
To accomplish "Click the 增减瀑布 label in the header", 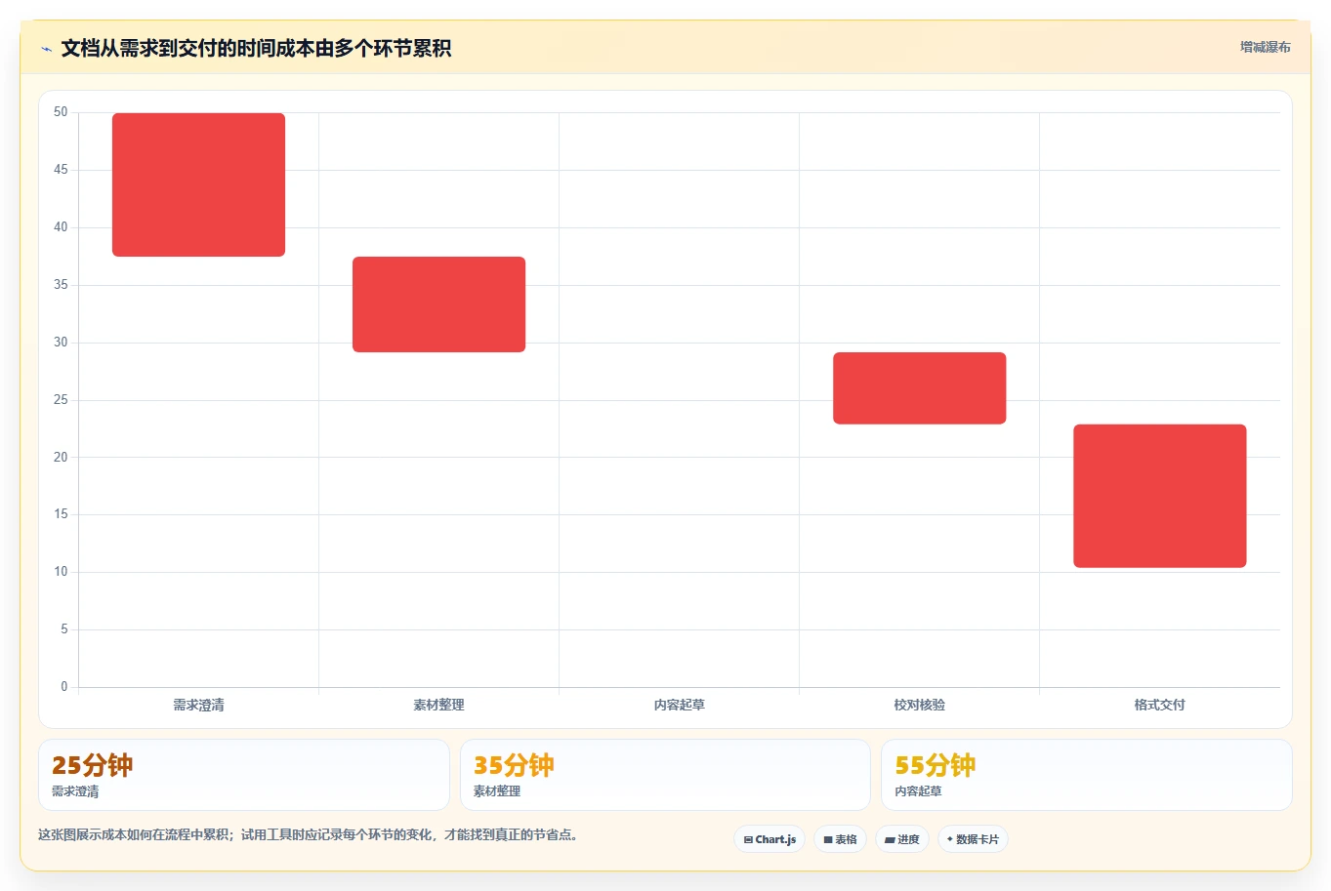I will 1265,47.
